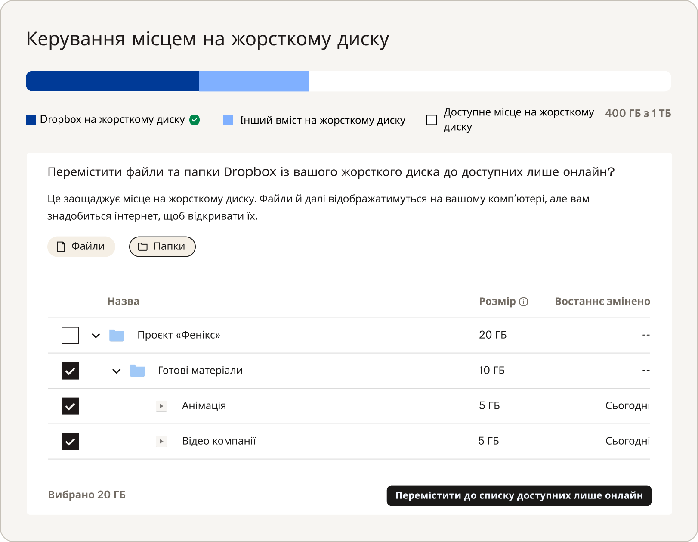Sort by Востаннє змінено column header
The height and width of the screenshot is (542, 698).
(x=602, y=301)
